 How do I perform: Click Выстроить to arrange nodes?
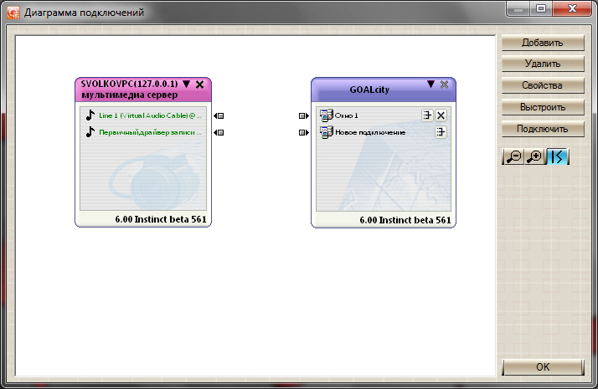tap(543, 107)
